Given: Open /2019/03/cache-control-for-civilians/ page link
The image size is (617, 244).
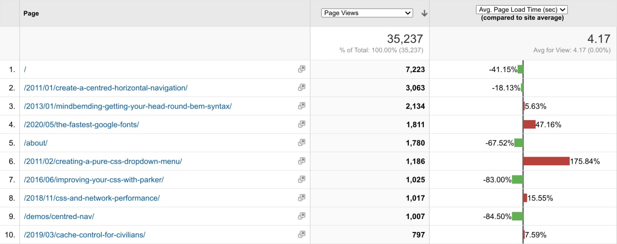Looking at the screenshot, I should [84, 235].
